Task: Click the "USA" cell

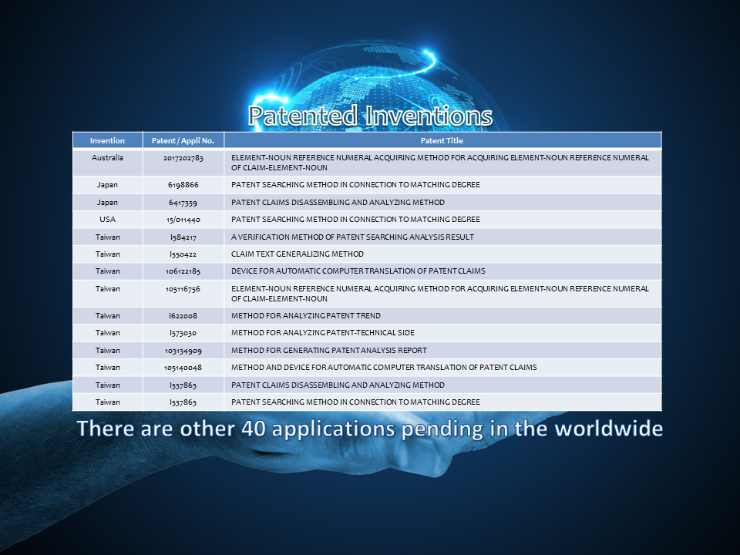Action: click(107, 220)
